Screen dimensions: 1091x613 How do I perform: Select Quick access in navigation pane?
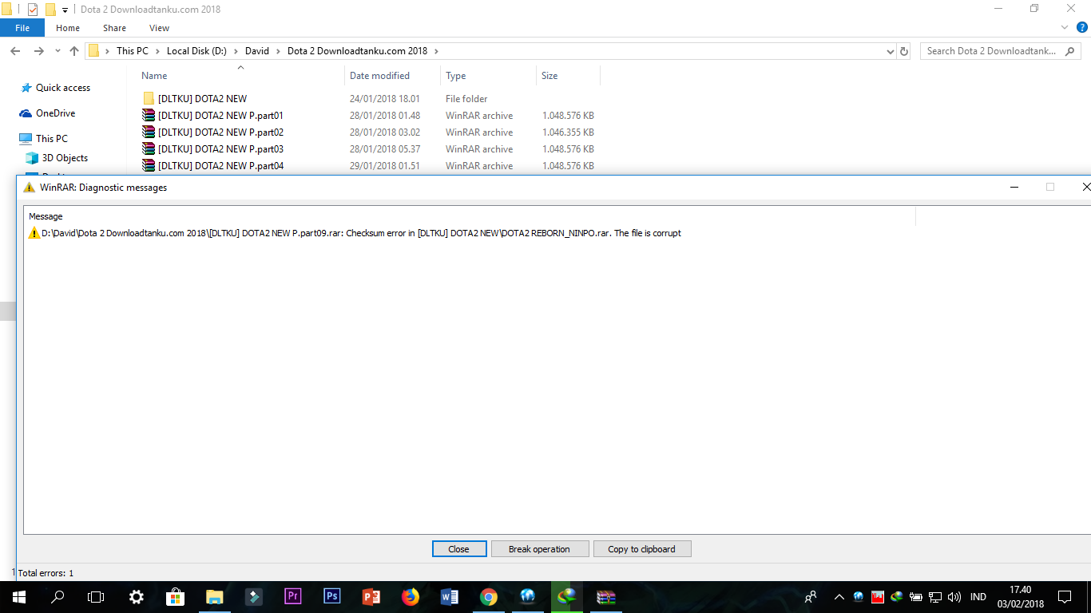click(63, 88)
